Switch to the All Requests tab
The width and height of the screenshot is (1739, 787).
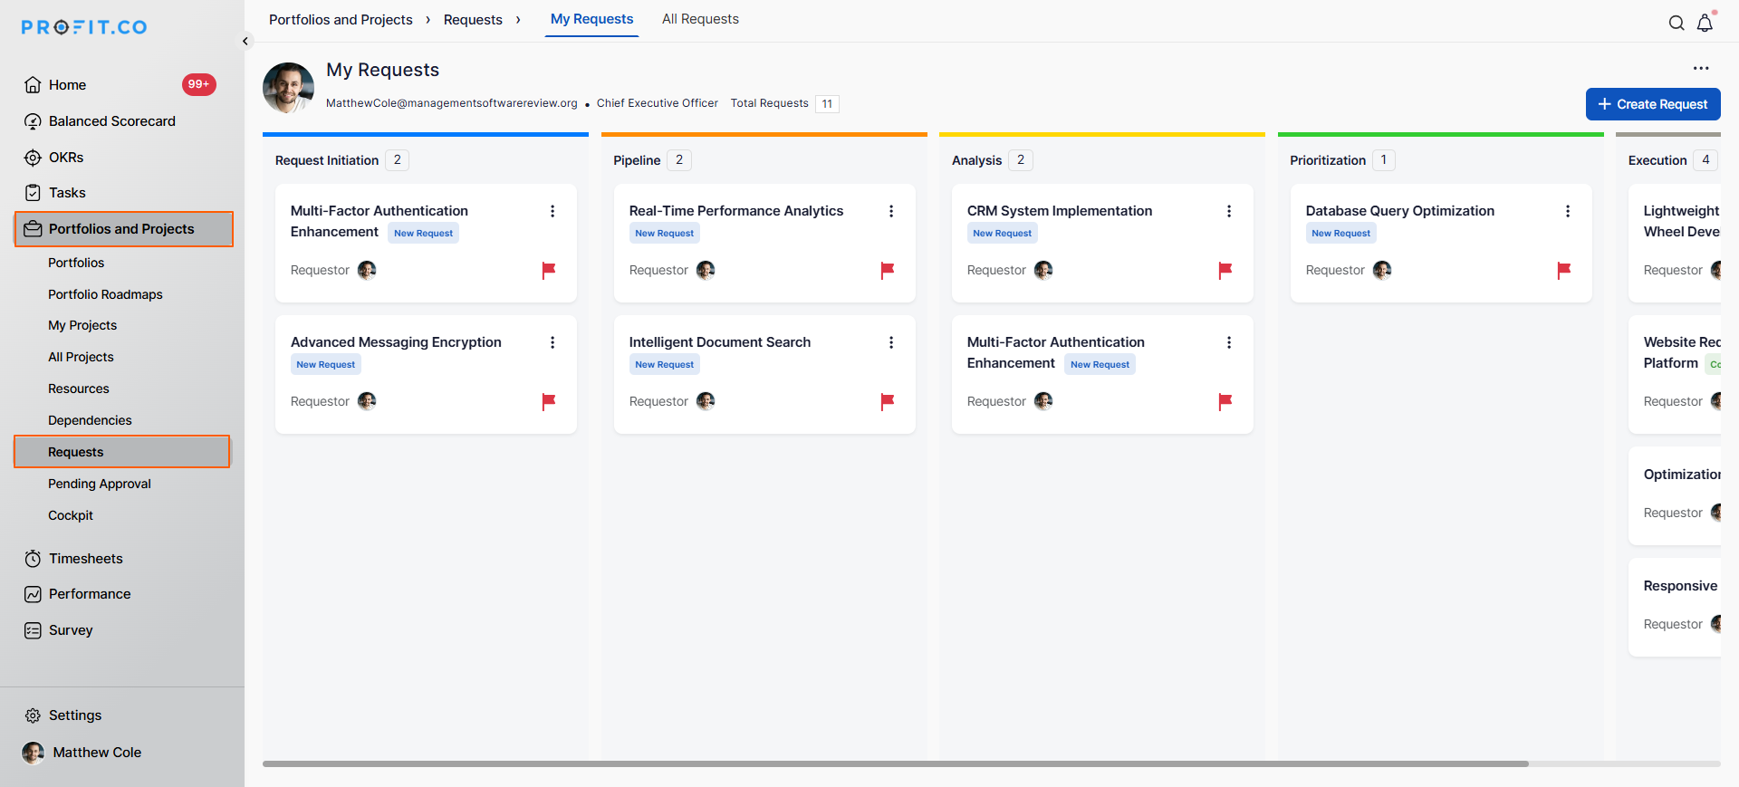(700, 19)
